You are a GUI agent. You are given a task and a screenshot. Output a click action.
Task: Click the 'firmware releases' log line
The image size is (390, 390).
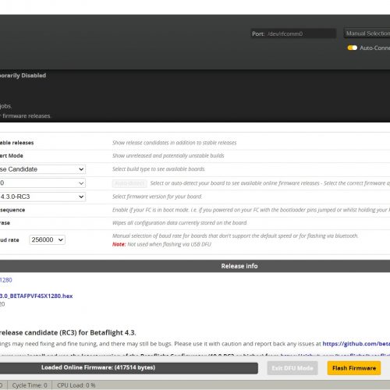(x=26, y=116)
